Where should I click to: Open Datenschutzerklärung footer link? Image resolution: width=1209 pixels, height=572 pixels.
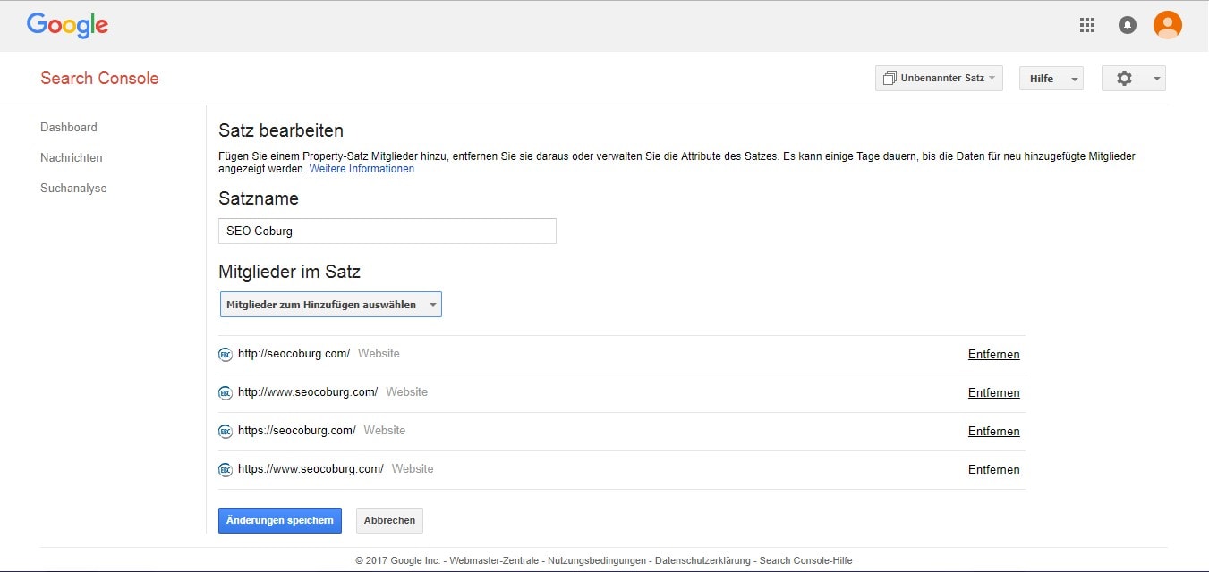point(702,560)
